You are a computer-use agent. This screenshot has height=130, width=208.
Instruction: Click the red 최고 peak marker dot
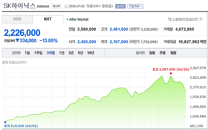click(171, 73)
